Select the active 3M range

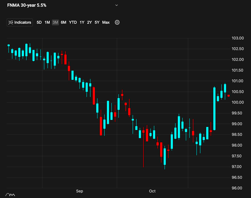click(55, 23)
